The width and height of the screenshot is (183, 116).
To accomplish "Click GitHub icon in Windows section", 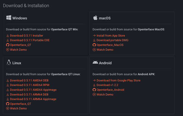I will point(8,45).
